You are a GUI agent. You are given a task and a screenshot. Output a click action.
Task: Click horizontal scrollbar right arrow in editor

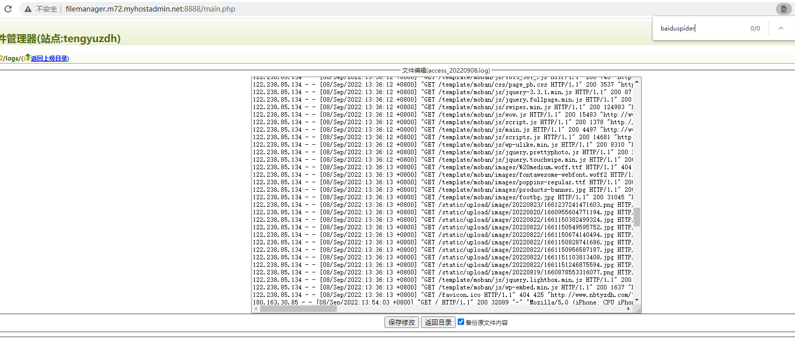629,309
